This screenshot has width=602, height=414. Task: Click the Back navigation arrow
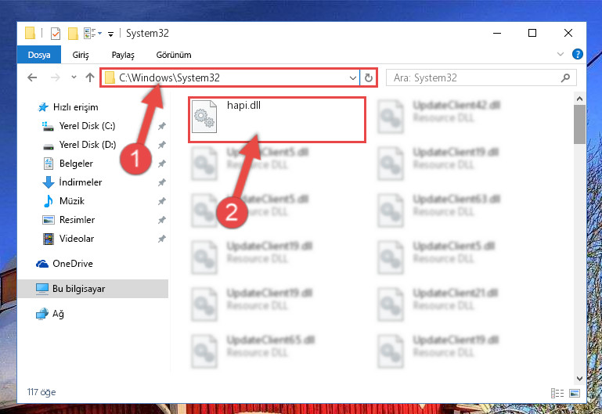pyautogui.click(x=32, y=77)
